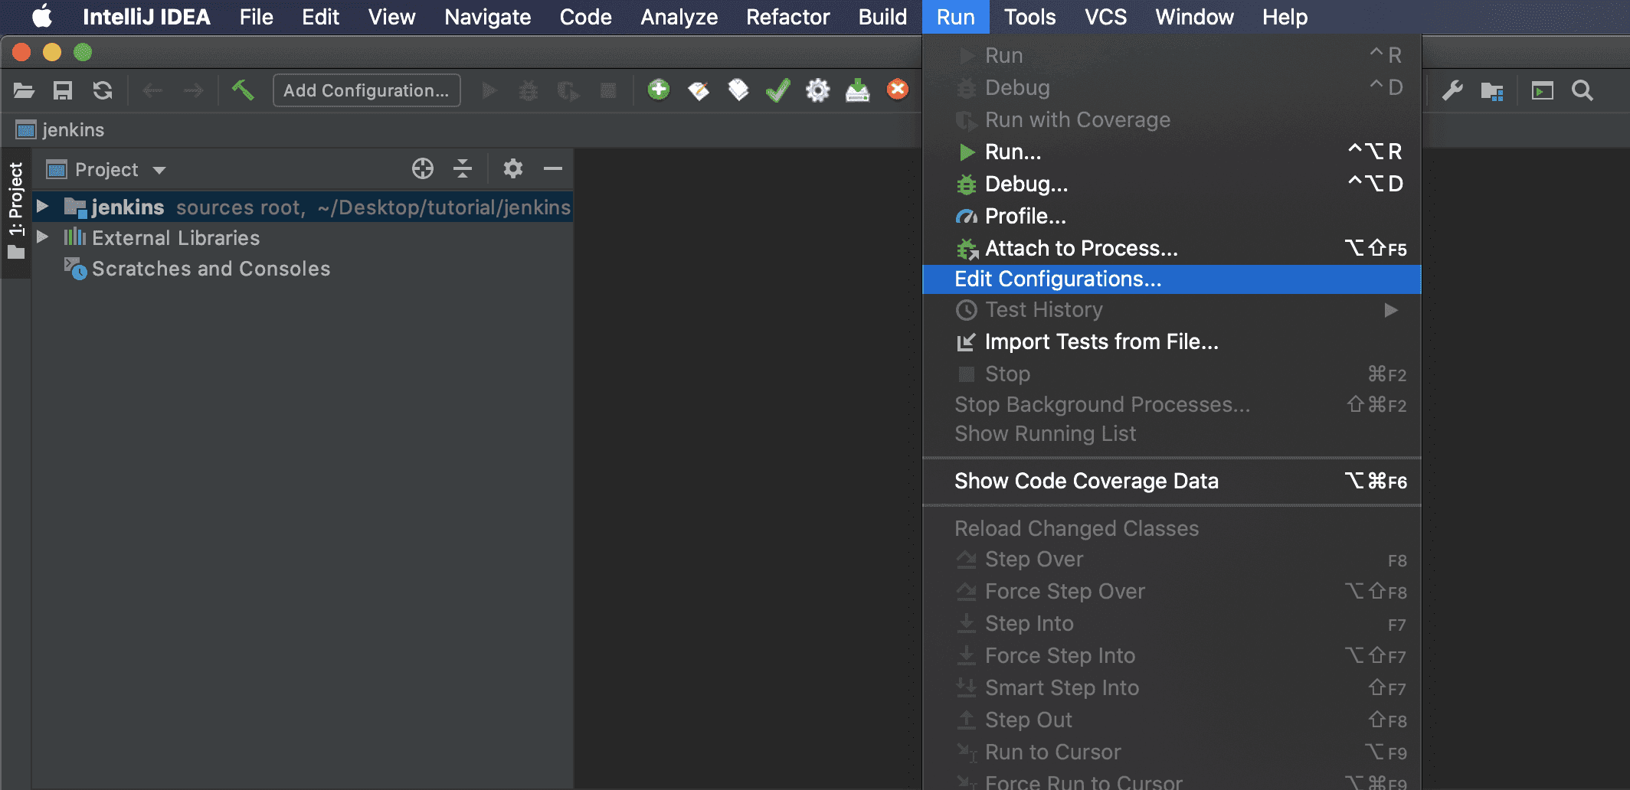
Task: Click the Add Configuration button
Action: (x=366, y=90)
